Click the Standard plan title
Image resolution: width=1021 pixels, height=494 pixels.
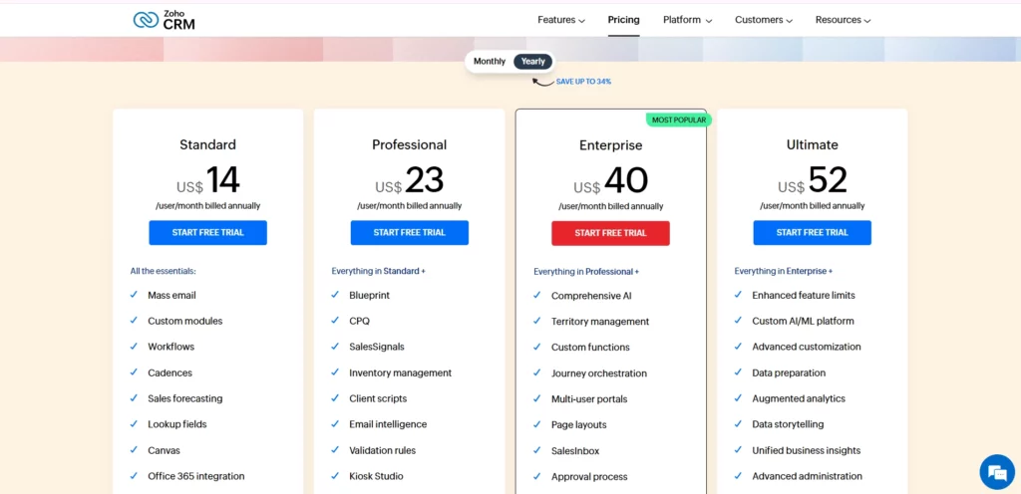pos(207,144)
